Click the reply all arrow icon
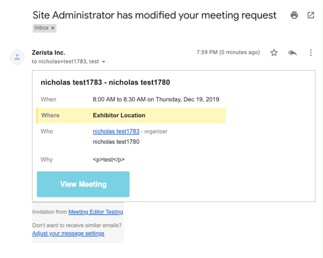 (x=292, y=53)
